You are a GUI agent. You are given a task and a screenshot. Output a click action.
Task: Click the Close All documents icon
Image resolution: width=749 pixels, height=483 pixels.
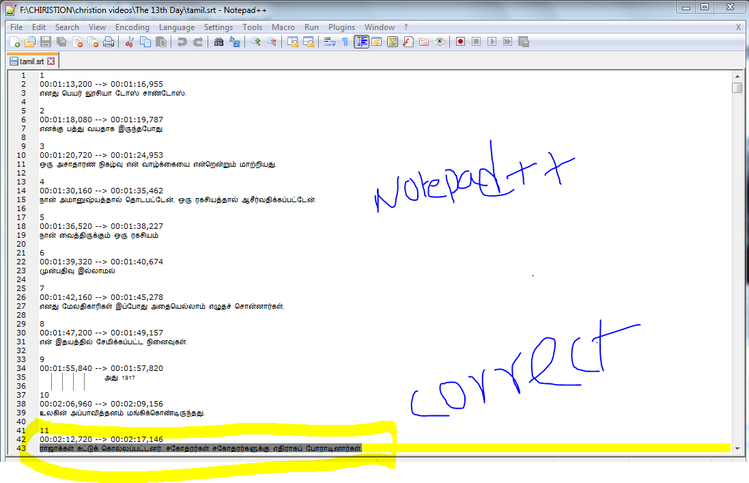click(93, 42)
